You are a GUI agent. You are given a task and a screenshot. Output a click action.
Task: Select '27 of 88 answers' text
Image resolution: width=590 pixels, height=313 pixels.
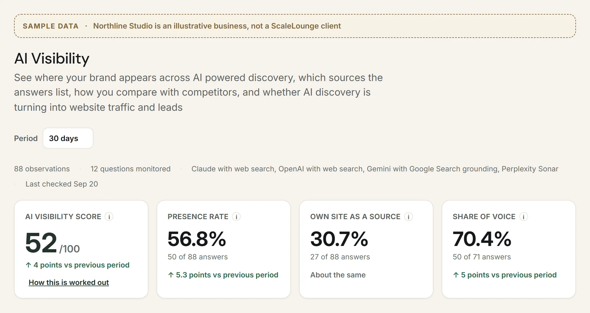click(340, 257)
